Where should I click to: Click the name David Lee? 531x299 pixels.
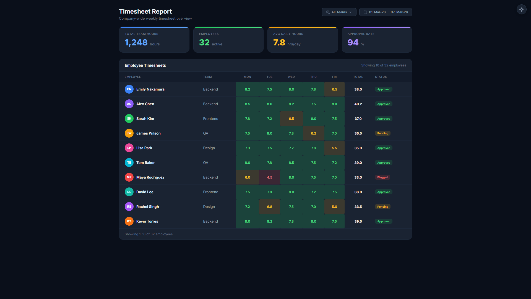(145, 192)
